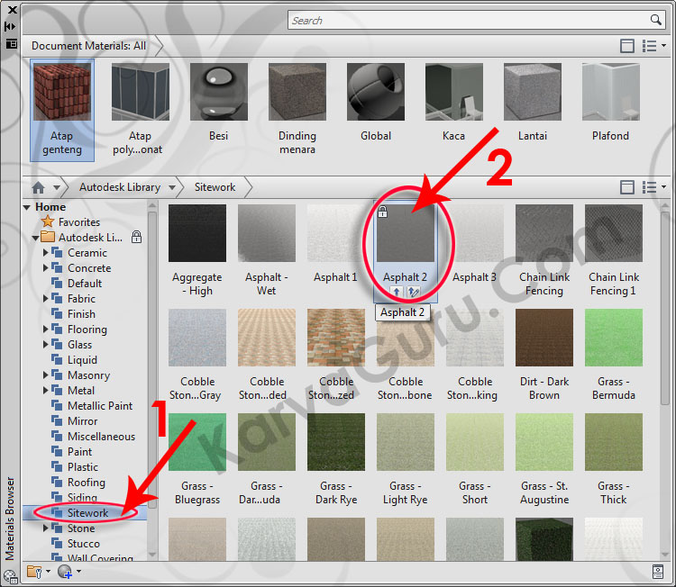Collapse the Home tree node

click(27, 207)
